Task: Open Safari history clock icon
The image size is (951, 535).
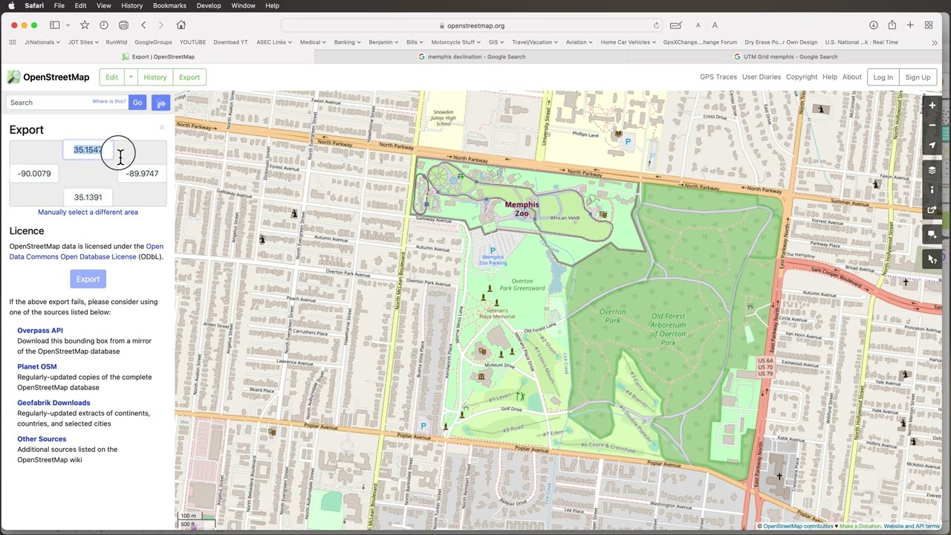Action: coord(104,25)
